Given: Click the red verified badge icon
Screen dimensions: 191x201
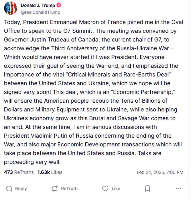Looking at the screenshot, I should (58, 6).
